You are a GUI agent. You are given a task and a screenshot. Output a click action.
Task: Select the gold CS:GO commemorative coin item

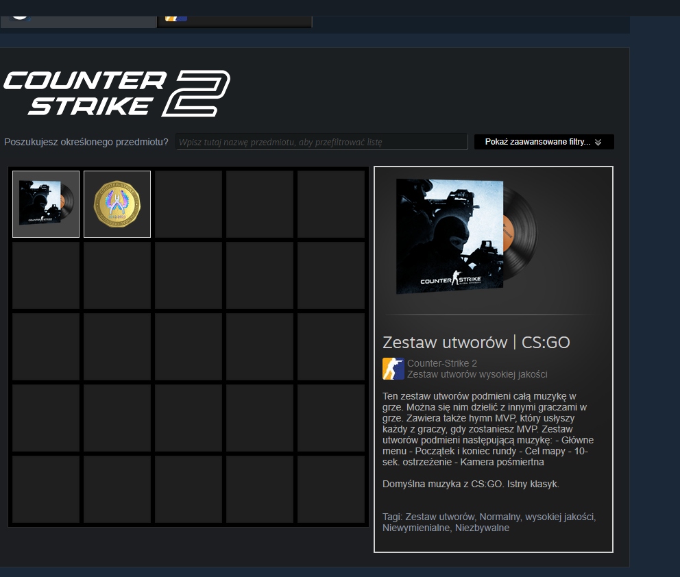click(117, 204)
